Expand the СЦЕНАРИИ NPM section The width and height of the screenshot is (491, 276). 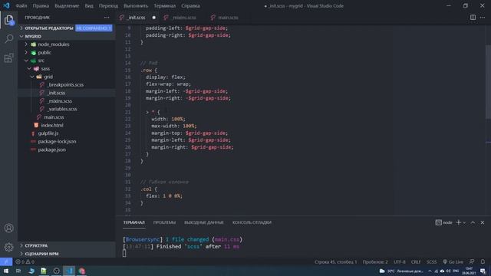67,254
